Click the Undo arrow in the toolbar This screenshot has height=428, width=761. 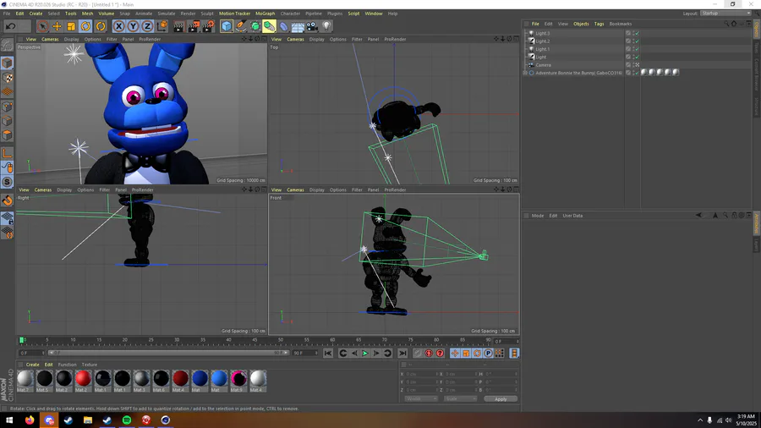coord(11,26)
